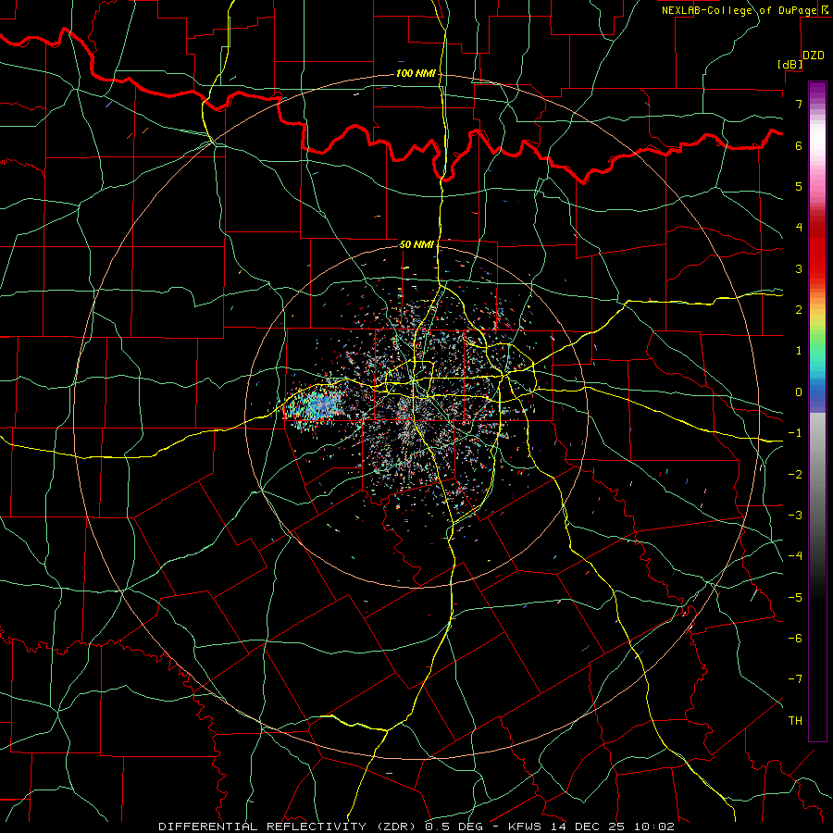Click the 7 value on the color scale

799,104
